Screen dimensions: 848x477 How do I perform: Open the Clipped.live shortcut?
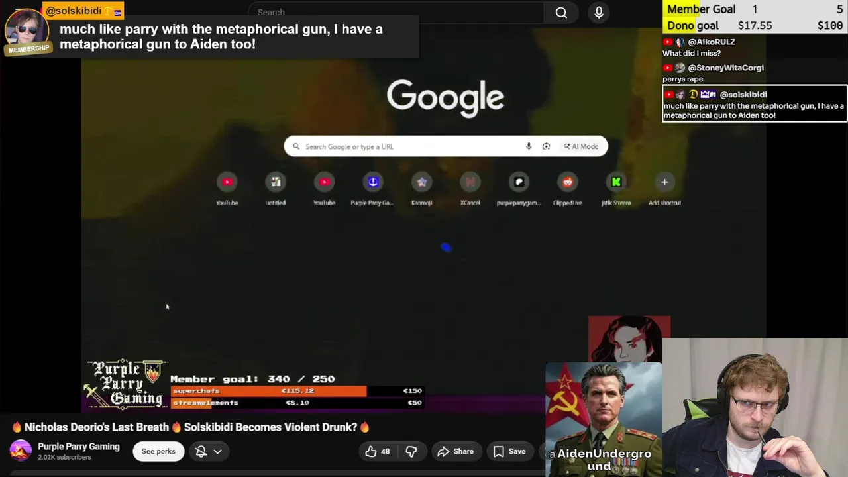click(x=568, y=189)
